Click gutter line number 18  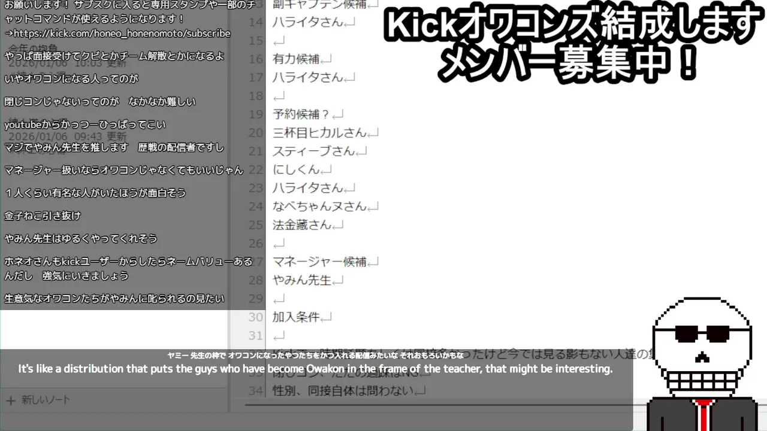tap(256, 96)
